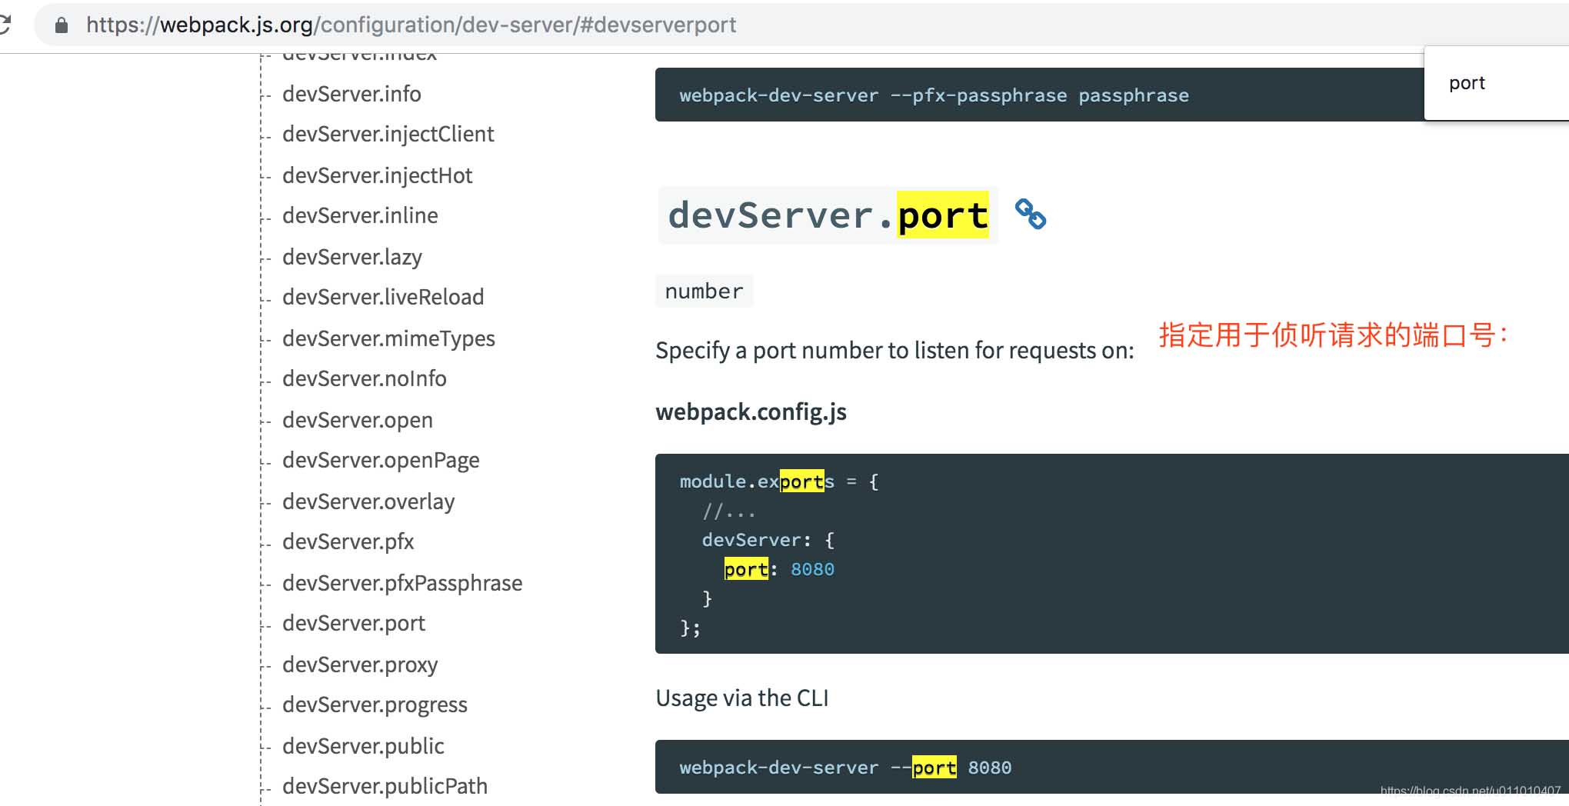Click the '//...' comment line in code

[x=728, y=511]
